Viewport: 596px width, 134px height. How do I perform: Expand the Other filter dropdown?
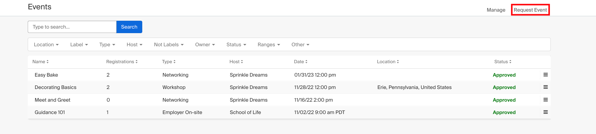(x=300, y=44)
